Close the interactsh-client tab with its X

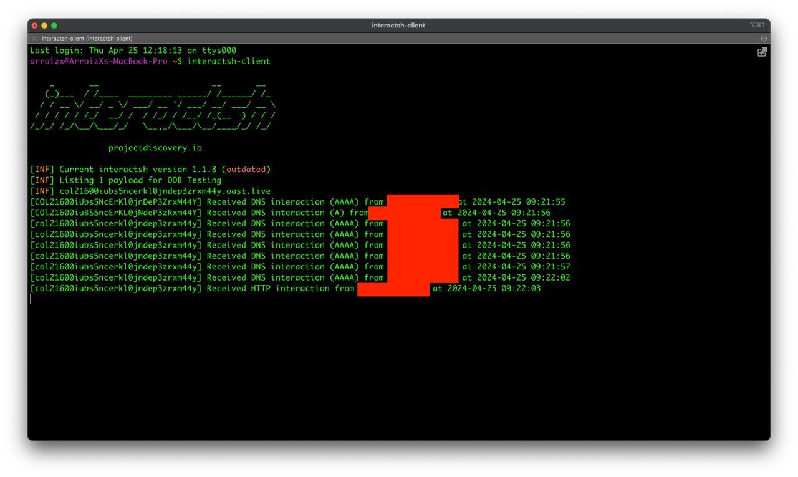tap(34, 39)
